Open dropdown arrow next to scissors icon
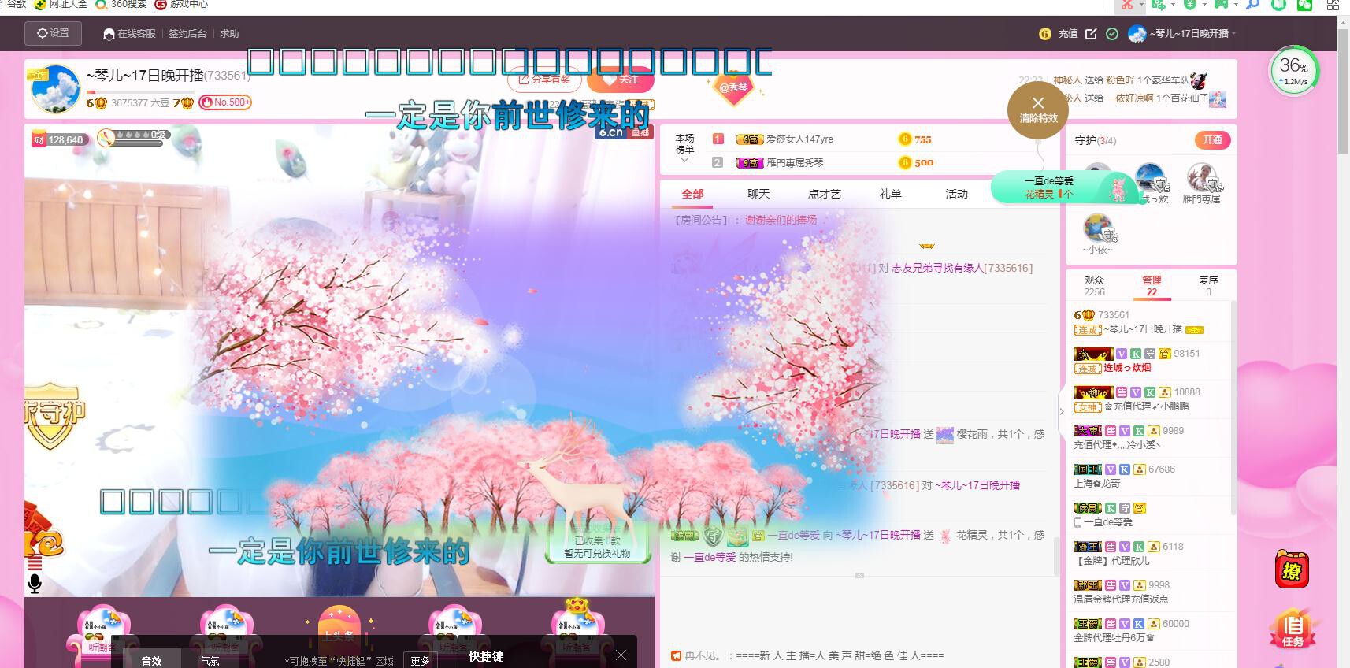Viewport: 1350px width, 668px height. tap(1141, 5)
